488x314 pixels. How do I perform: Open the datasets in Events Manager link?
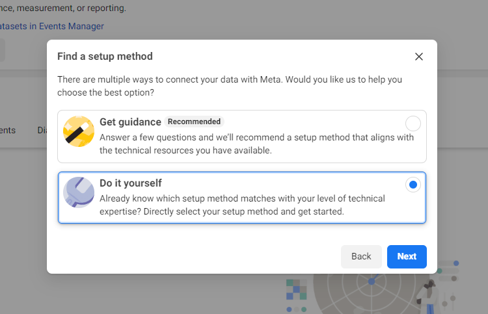pos(51,26)
